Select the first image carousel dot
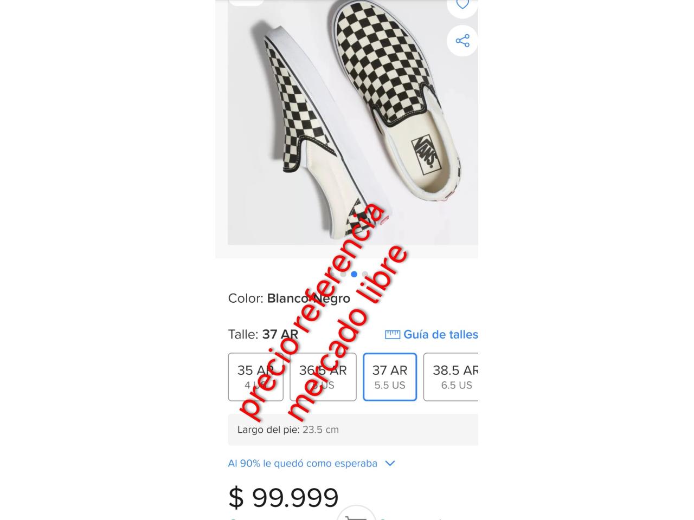 pyautogui.click(x=343, y=274)
